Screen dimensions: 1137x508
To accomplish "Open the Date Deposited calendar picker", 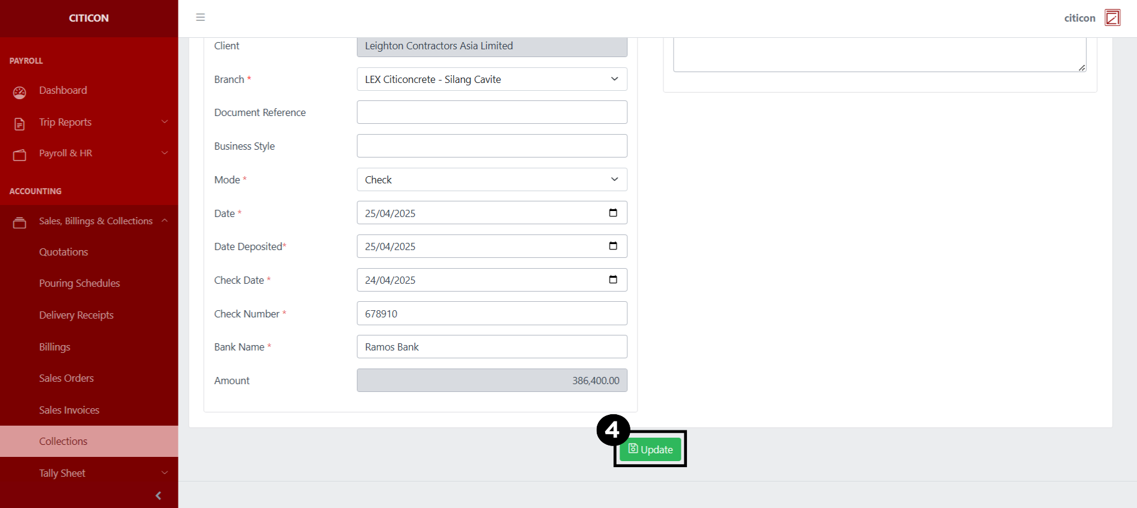I will (613, 246).
